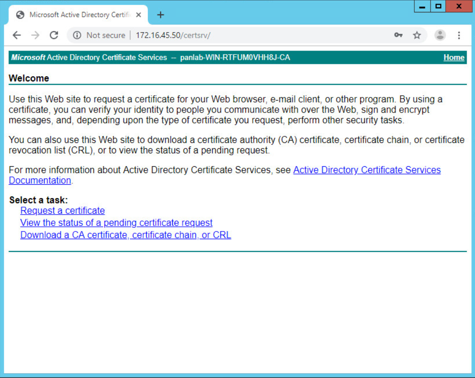
Task: Open the Chrome menu with the three-dot icon
Action: point(459,35)
